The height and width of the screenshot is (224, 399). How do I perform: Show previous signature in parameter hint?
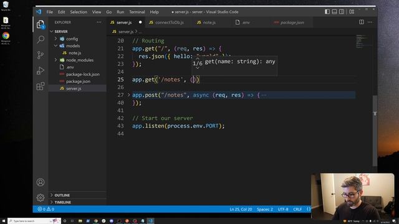197,58
